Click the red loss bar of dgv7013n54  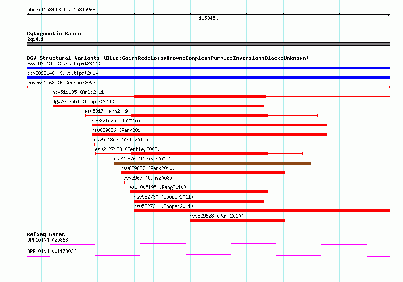(x=158, y=106)
